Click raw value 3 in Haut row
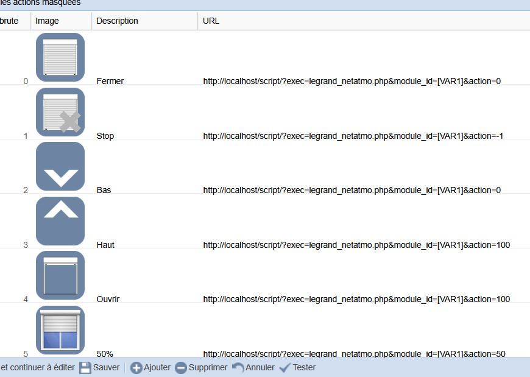Screen dimensions: 530x377 [26, 245]
